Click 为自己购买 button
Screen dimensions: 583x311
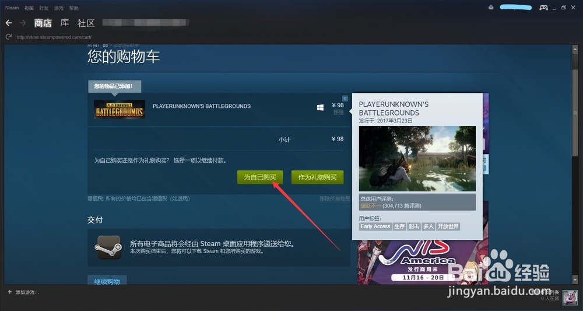coord(260,177)
